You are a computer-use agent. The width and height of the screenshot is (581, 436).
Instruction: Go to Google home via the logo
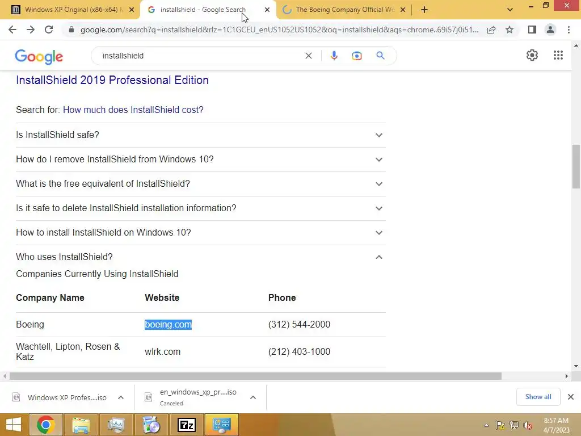pyautogui.click(x=39, y=57)
